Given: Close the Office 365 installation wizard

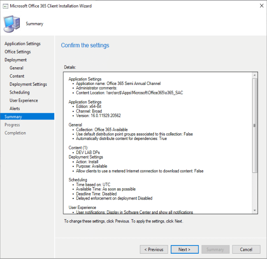Looking at the screenshot, I should pyautogui.click(x=261, y=6).
